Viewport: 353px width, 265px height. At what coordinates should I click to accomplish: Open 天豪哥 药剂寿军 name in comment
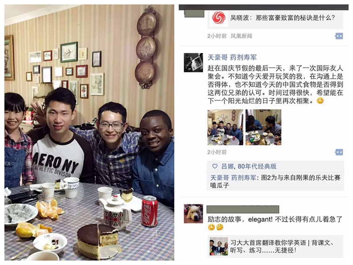[x=233, y=178]
